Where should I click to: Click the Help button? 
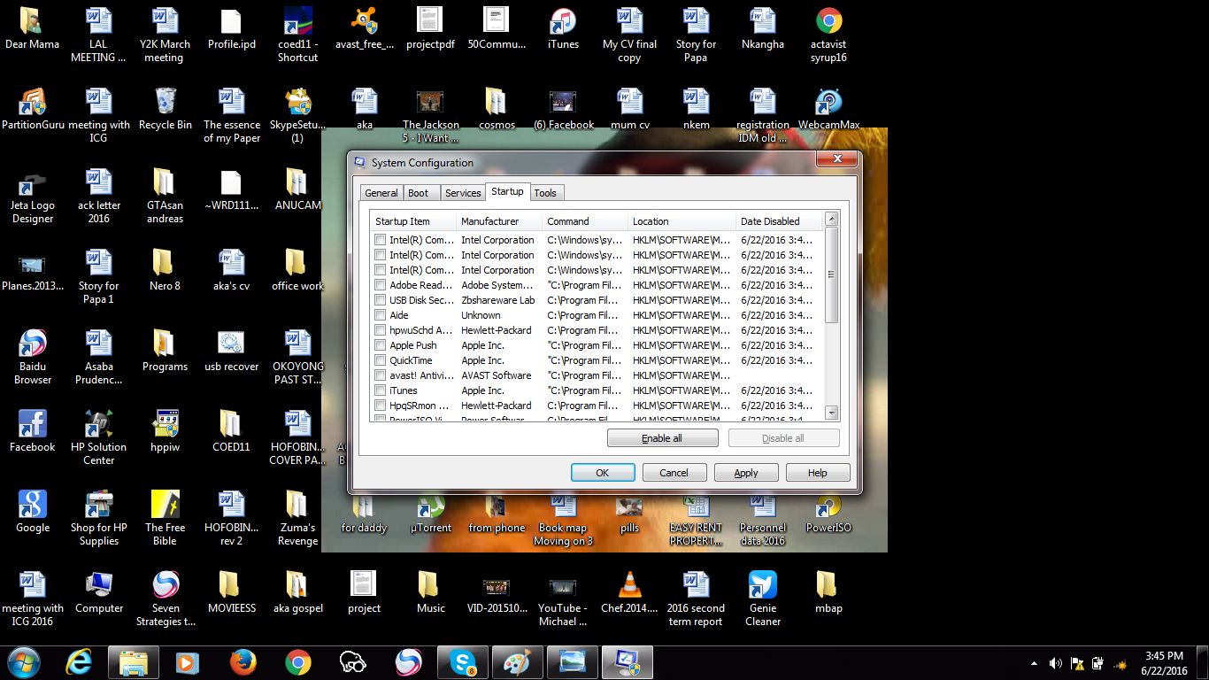(x=818, y=473)
